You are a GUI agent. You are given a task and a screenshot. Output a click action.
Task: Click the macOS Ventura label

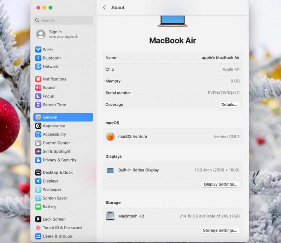tap(133, 137)
